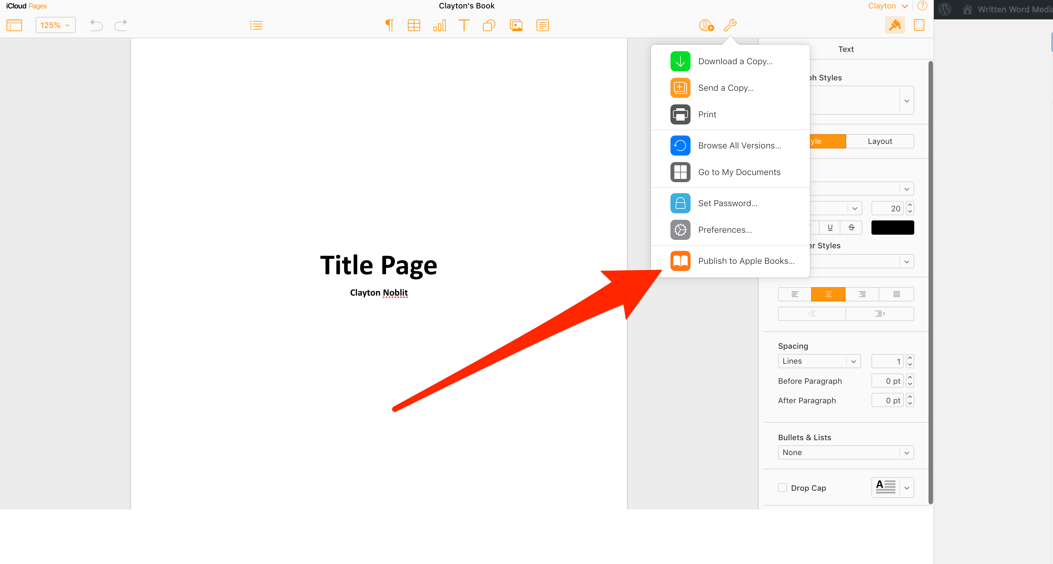The height and width of the screenshot is (564, 1053).
Task: Click the Go to My Documents grid icon
Action: click(x=680, y=172)
